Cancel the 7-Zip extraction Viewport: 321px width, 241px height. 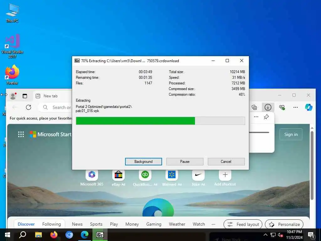[226, 162]
